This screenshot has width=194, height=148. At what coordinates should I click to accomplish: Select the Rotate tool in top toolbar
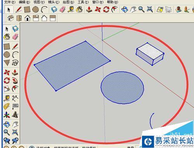click(106, 10)
